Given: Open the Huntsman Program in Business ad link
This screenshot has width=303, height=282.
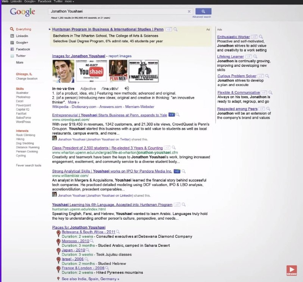Looking at the screenshot, I should (108, 30).
